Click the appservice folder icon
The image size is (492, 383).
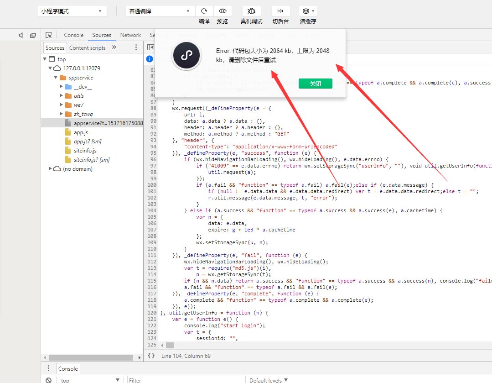(x=63, y=77)
